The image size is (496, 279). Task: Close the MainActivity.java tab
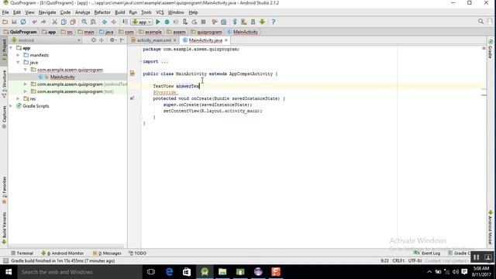click(x=226, y=40)
